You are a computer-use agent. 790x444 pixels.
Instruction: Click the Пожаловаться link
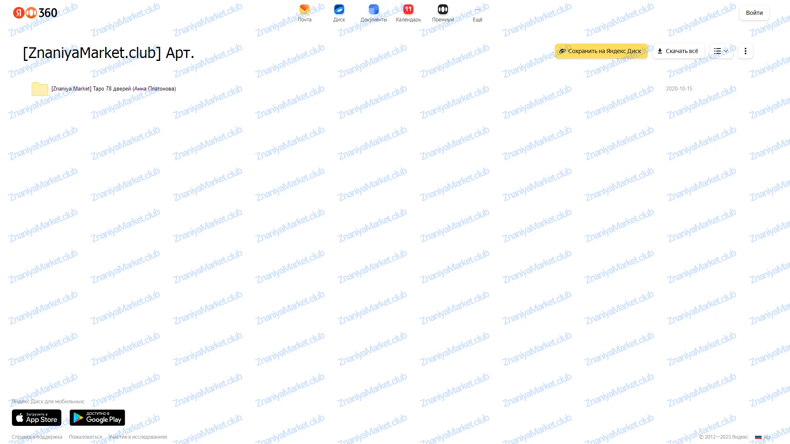[85, 437]
